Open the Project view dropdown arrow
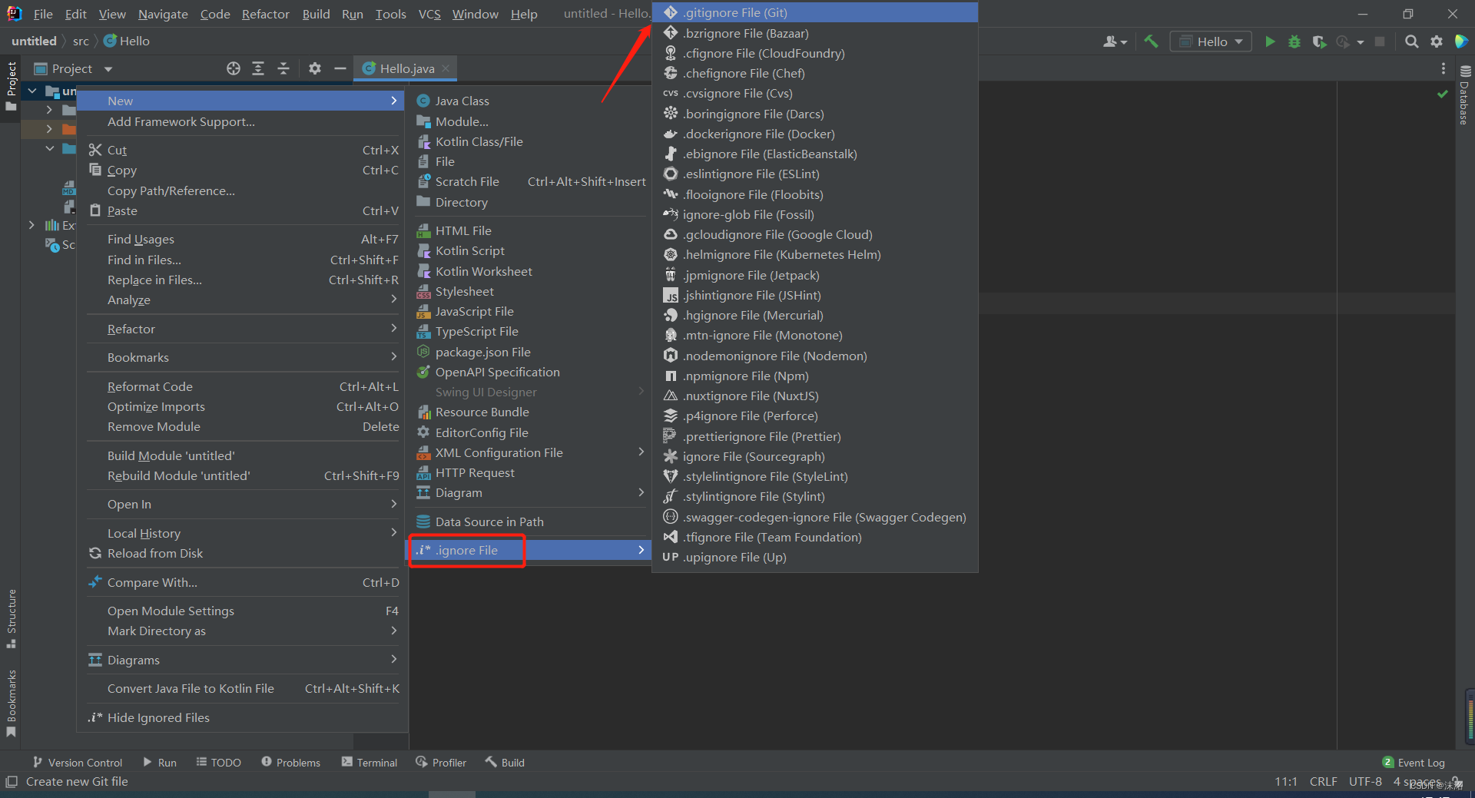This screenshot has width=1475, height=798. coord(108,68)
